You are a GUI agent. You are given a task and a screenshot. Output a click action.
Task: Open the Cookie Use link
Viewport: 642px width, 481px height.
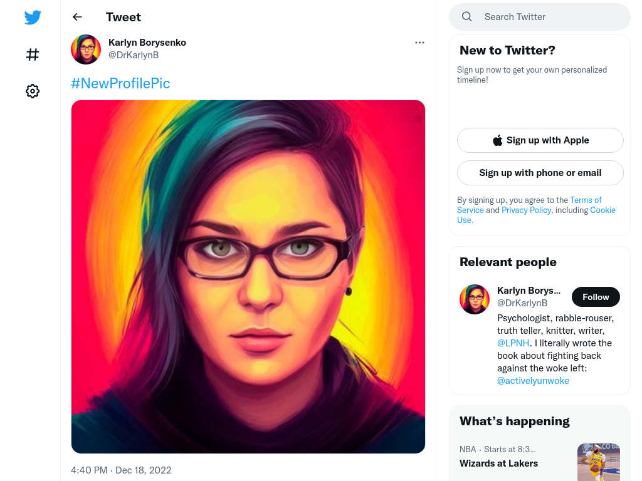pos(603,210)
